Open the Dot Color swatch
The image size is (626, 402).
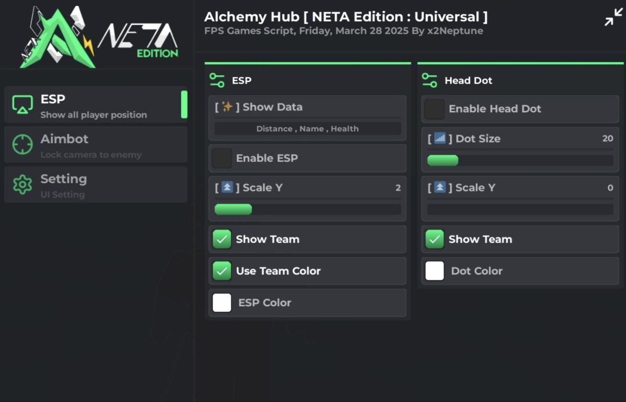[434, 271]
